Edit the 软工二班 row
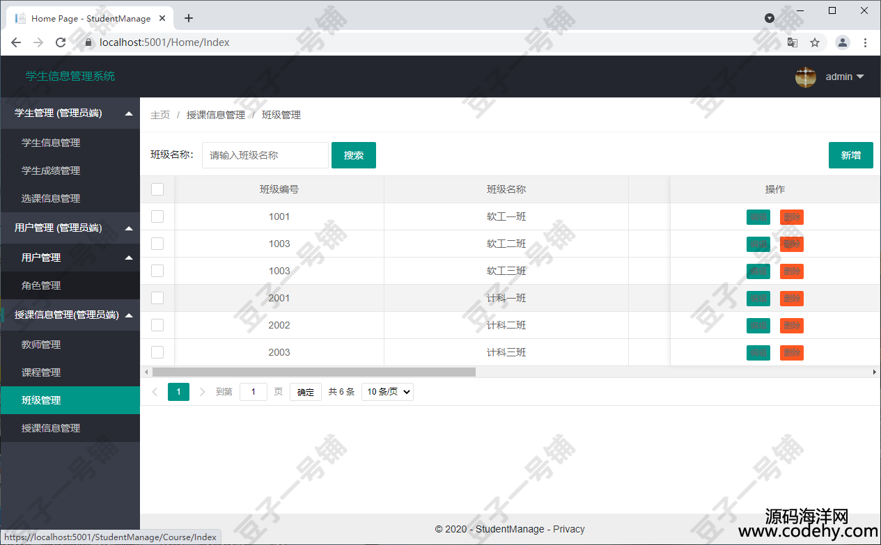Screen dimensions: 881x545 click(758, 244)
